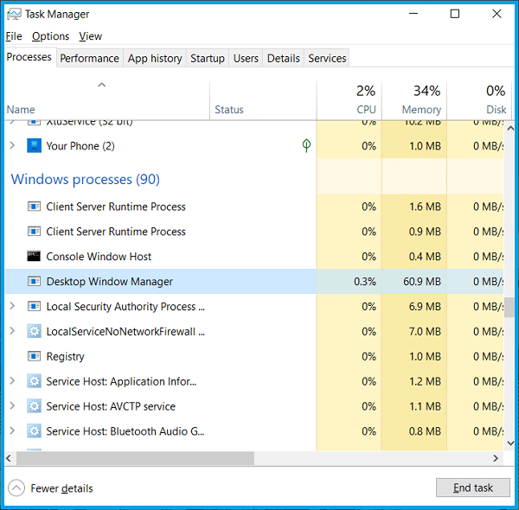Sort by the Status column header
The width and height of the screenshot is (519, 510).
pos(263,100)
